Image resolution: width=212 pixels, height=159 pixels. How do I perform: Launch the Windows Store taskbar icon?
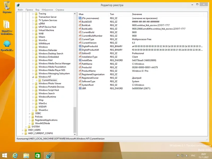click(x=38, y=156)
